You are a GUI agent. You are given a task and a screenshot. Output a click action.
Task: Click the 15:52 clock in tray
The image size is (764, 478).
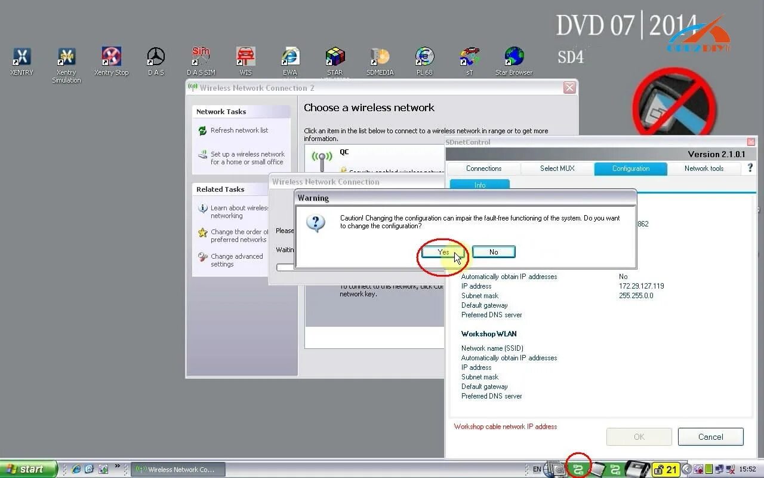[747, 470]
